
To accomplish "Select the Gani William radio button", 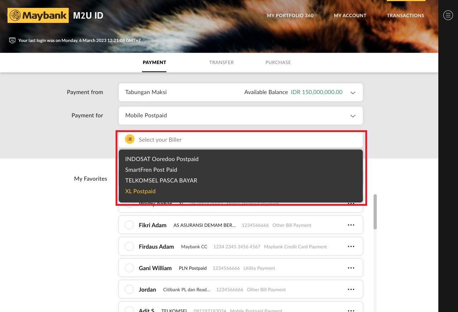I will click(129, 268).
